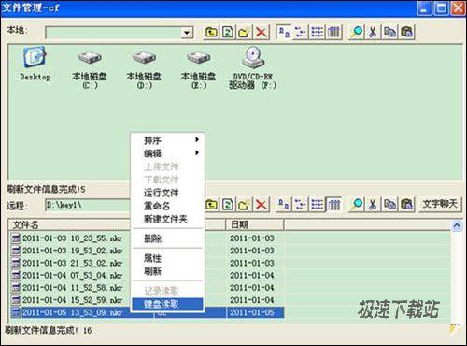Screen dimensions: 467x346
Task: Click the paste icon in local toolbar
Action: point(406,32)
